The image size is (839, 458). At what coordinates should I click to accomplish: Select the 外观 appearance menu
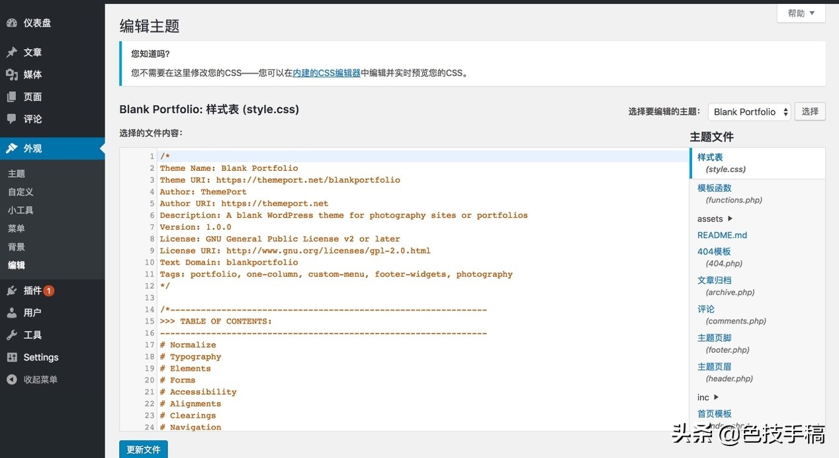(x=52, y=148)
